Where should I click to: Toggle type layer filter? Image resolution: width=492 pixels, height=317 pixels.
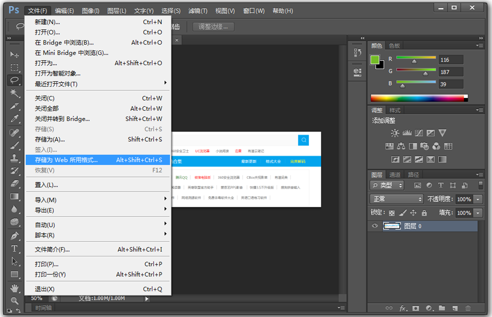point(441,185)
